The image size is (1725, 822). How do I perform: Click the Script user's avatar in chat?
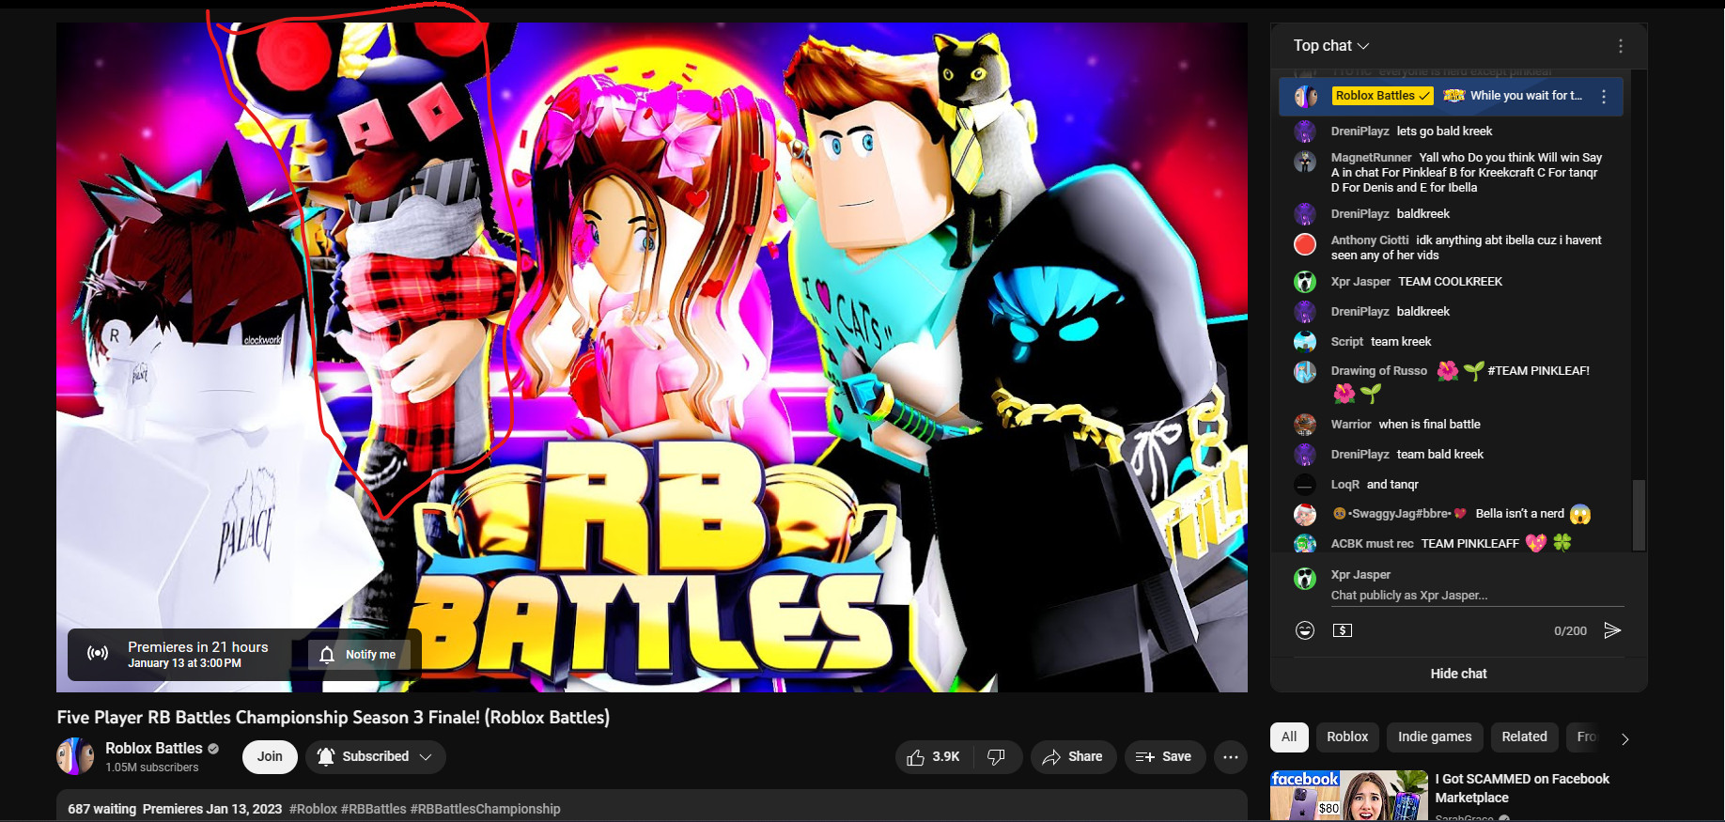[1305, 342]
